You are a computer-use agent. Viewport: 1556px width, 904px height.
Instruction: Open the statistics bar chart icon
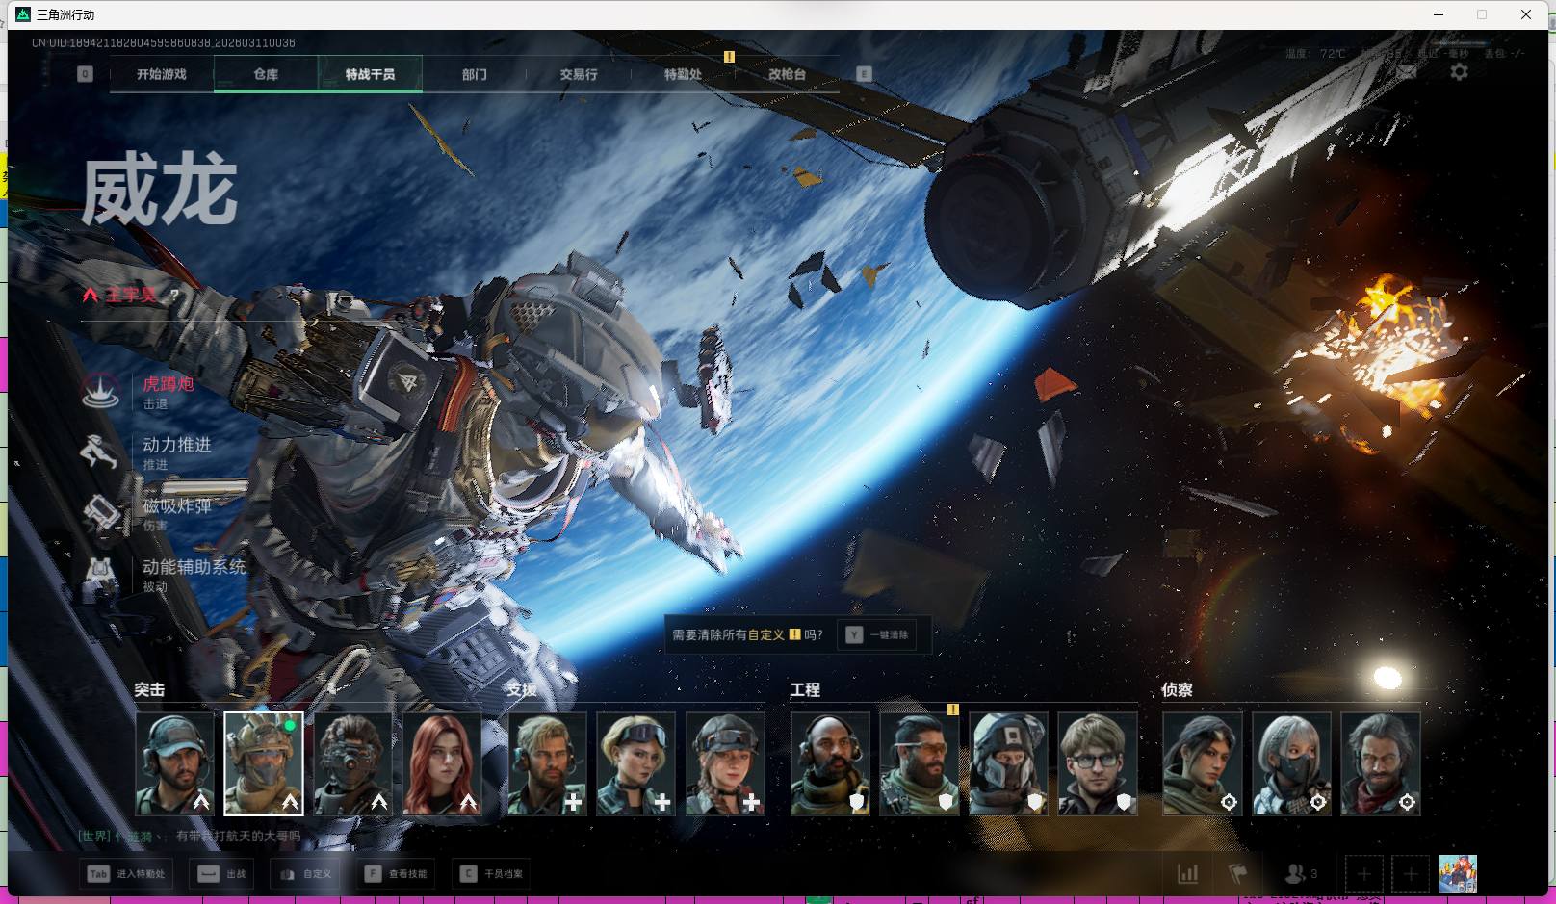(x=1188, y=874)
